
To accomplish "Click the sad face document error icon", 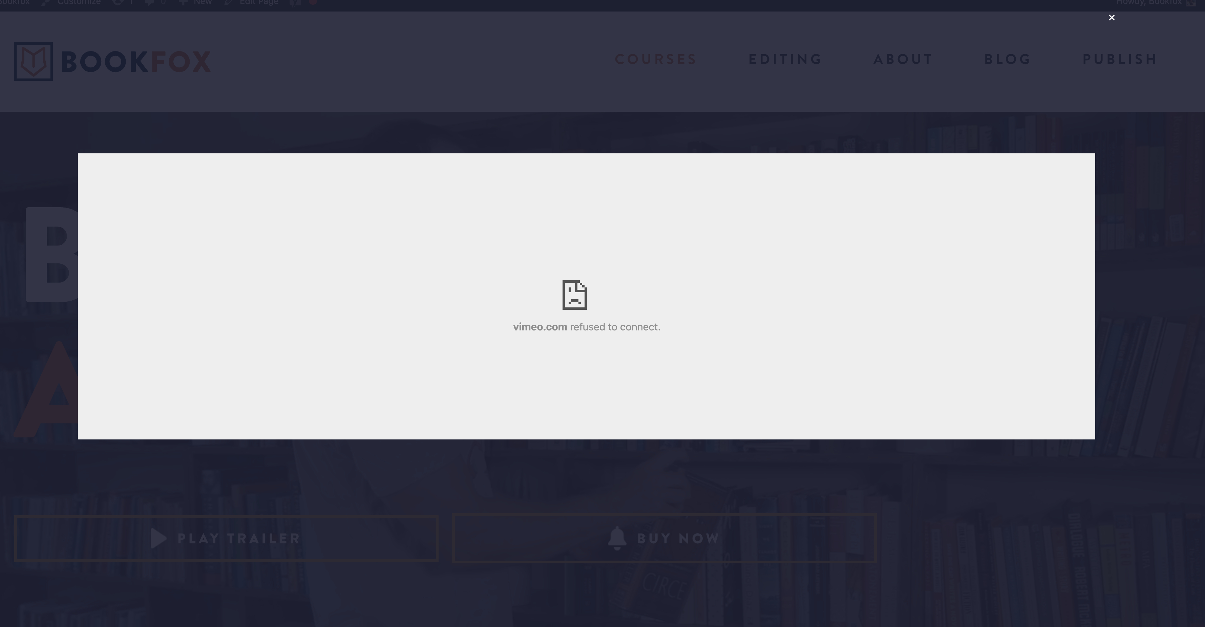I will pyautogui.click(x=574, y=295).
